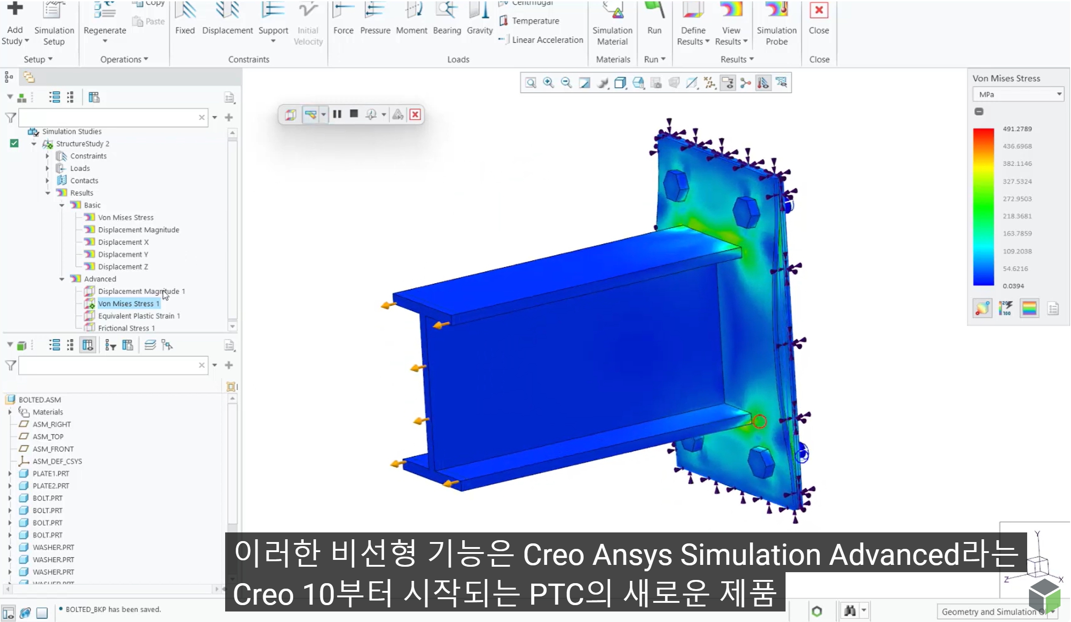Choose the Pressure load tool
1071x622 pixels.
coord(375,18)
